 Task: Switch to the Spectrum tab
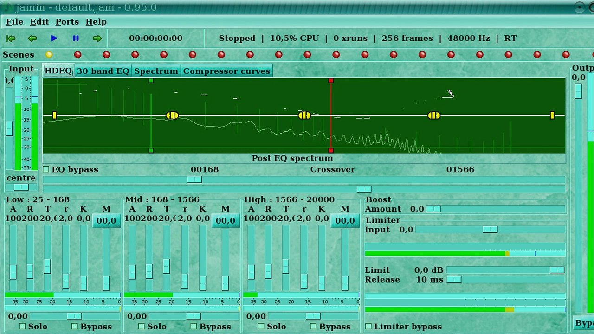[156, 71]
